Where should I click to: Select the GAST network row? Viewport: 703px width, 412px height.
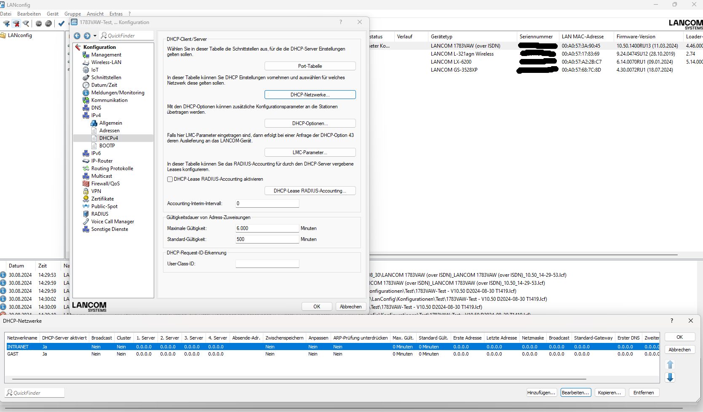point(332,354)
